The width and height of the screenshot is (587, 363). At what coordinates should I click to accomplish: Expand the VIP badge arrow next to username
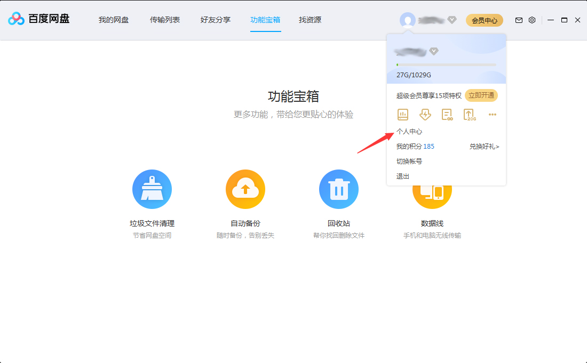point(434,51)
